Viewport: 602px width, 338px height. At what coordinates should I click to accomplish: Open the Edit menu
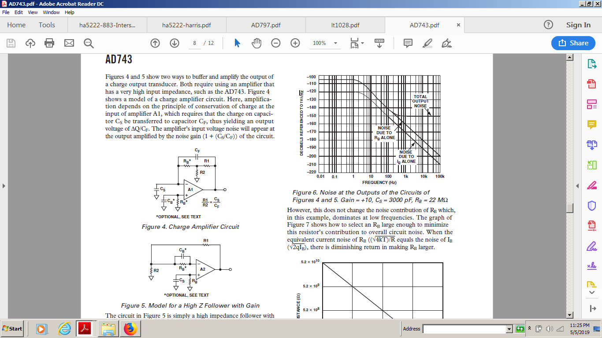19,12
